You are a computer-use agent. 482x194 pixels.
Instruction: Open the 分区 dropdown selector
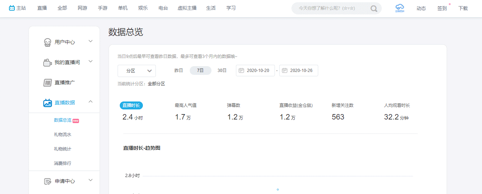coord(137,71)
